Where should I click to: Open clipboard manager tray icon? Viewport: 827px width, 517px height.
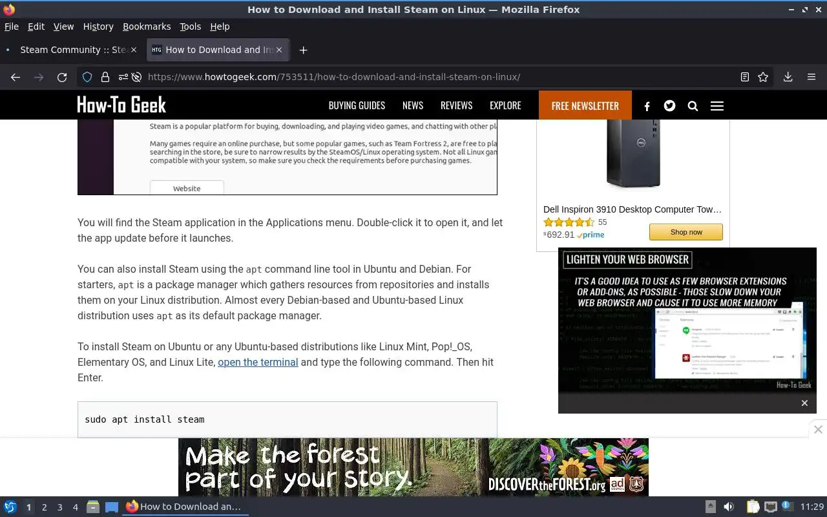(x=753, y=507)
